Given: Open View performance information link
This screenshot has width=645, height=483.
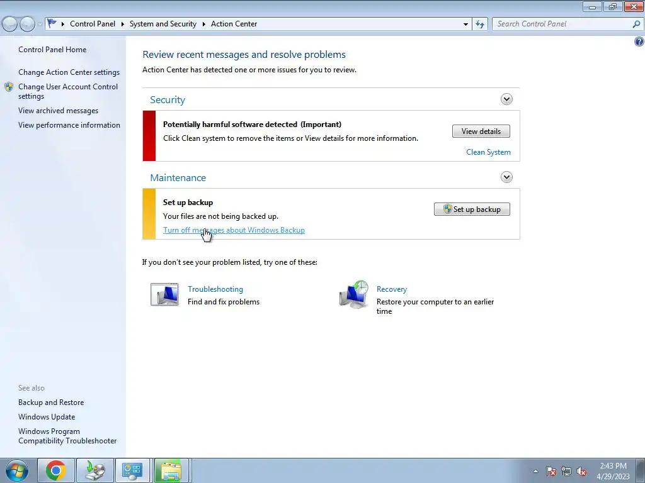Looking at the screenshot, I should point(69,125).
